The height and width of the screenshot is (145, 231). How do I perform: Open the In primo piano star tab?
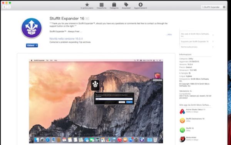[x=87, y=6]
